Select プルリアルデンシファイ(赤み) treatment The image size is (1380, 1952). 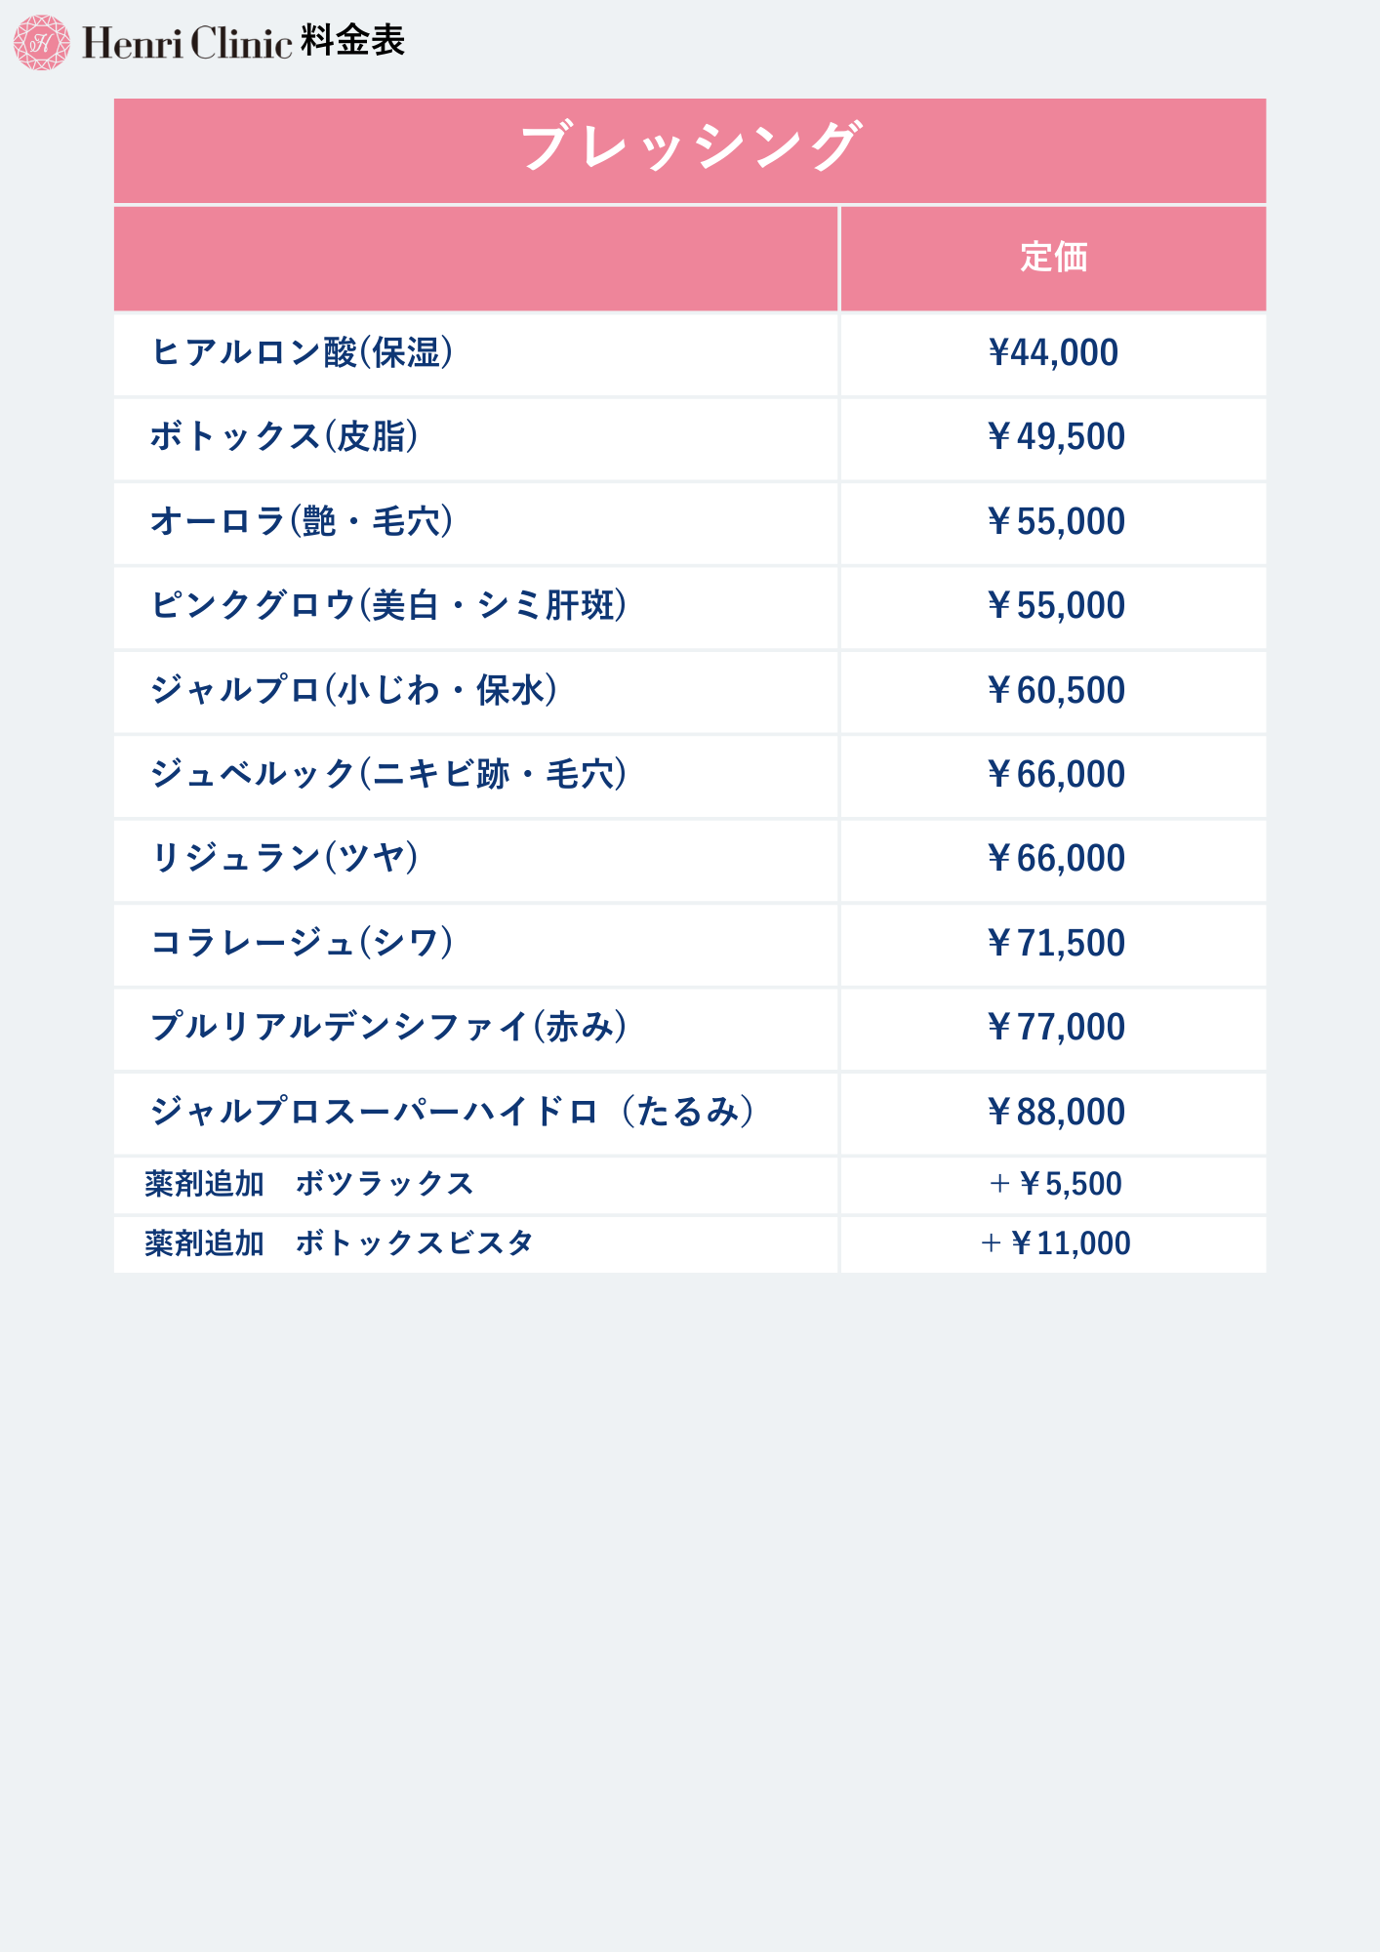pos(388,1027)
